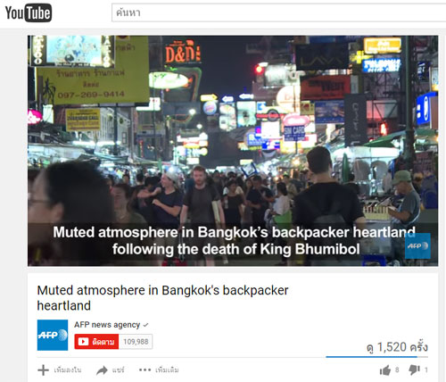Select the share arrow icon
446x382 pixels.
tap(102, 370)
